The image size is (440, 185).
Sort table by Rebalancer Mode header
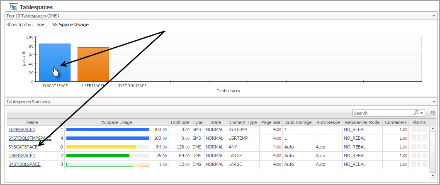click(x=362, y=122)
